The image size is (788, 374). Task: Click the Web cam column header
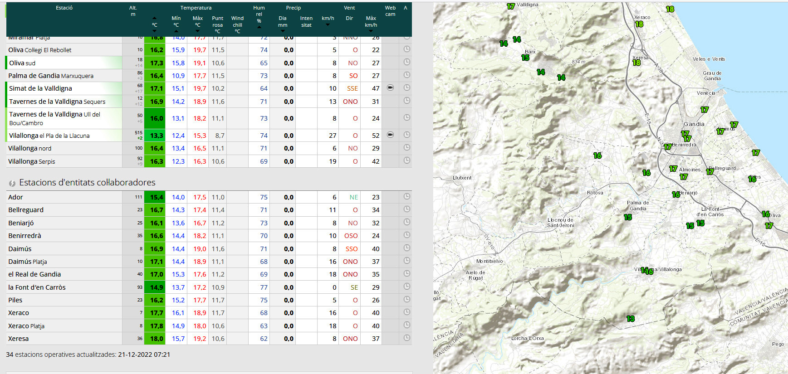390,11
